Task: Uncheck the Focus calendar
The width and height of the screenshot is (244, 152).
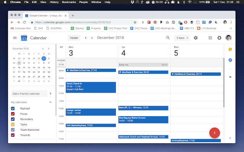Action: (x=13, y=114)
